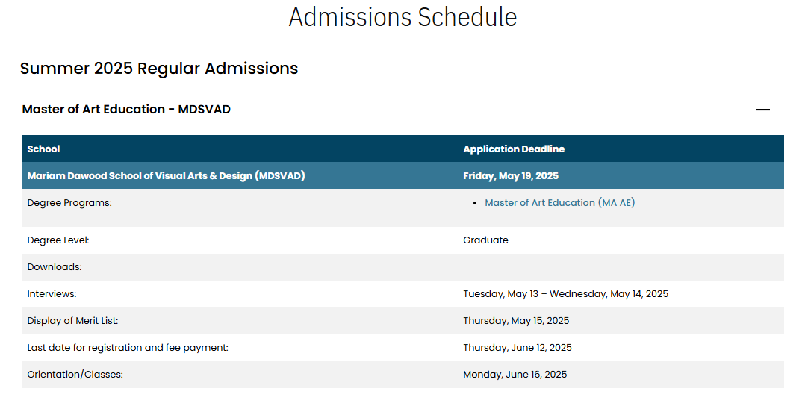Select the Mariam Dawood School of Visual Arts row
This screenshot has width=808, height=409.
tap(403, 175)
